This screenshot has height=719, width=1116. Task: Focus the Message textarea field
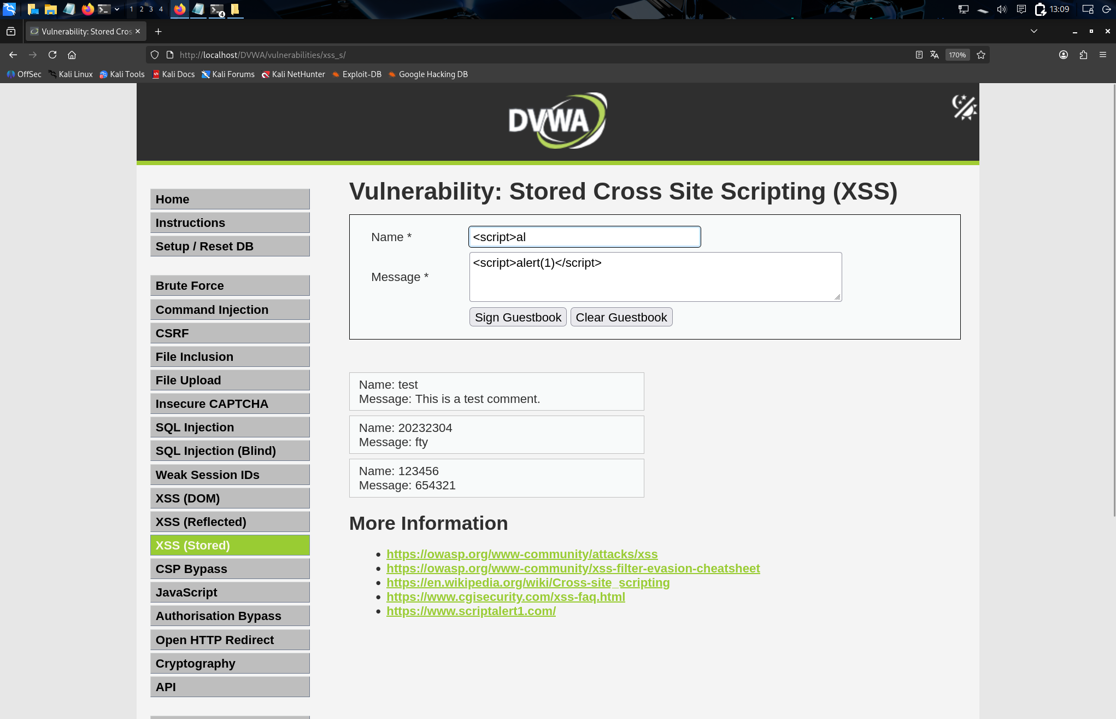(655, 277)
